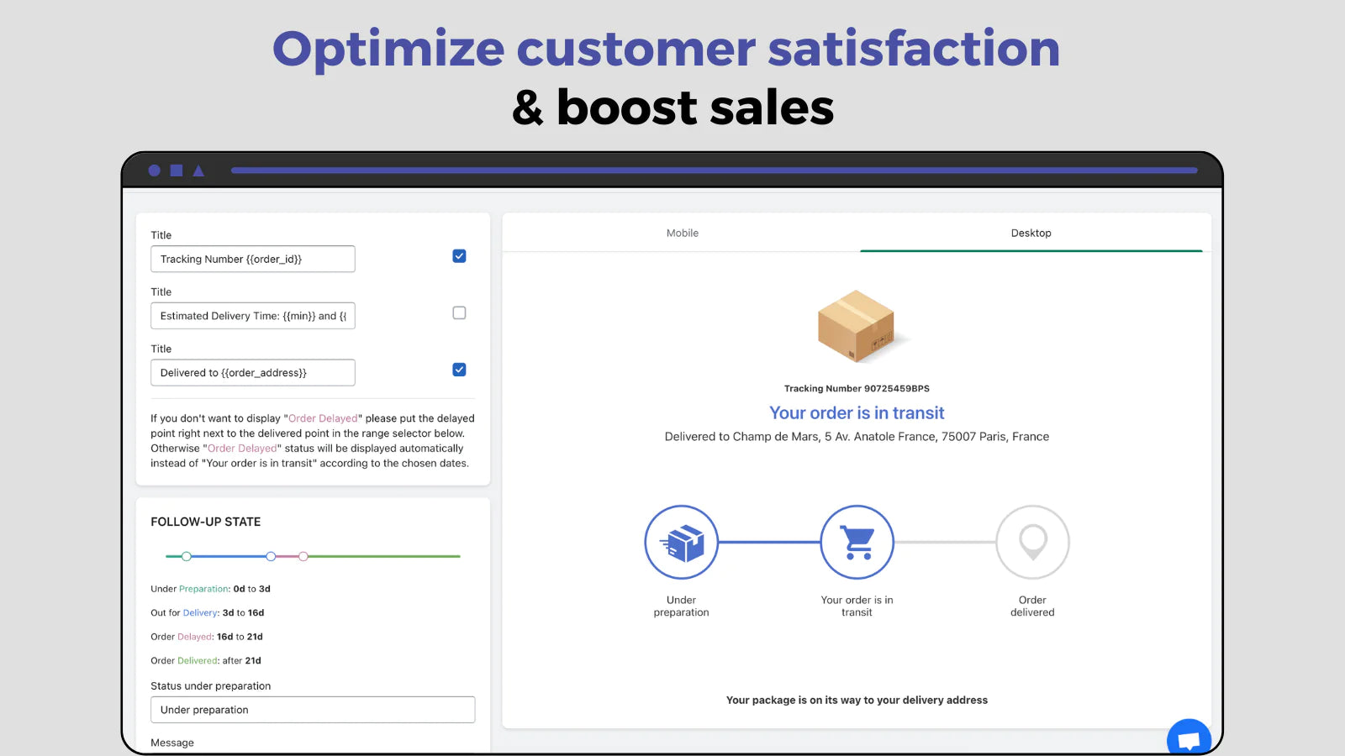Enable the Estimated Delivery Time checkbox
The image size is (1345, 756).
459,312
